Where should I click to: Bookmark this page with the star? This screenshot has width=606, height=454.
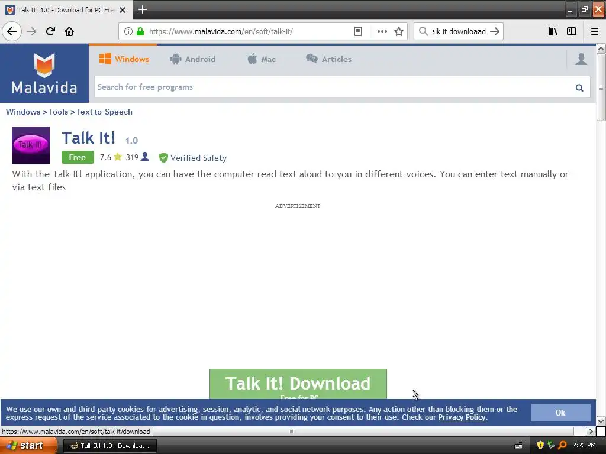[399, 31]
